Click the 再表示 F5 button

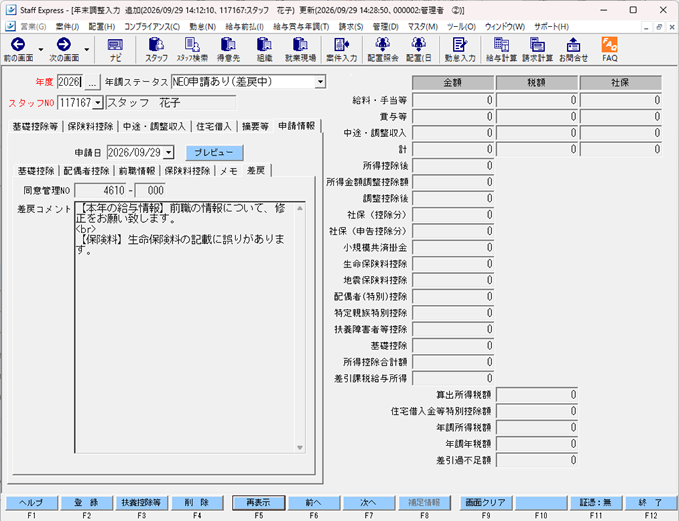click(x=259, y=503)
